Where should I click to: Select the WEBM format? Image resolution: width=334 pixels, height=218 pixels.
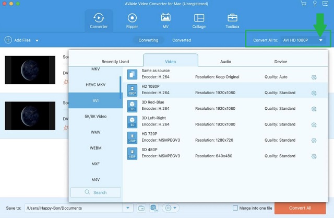(96, 148)
